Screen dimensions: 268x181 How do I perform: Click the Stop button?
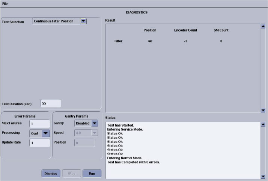point(71,174)
